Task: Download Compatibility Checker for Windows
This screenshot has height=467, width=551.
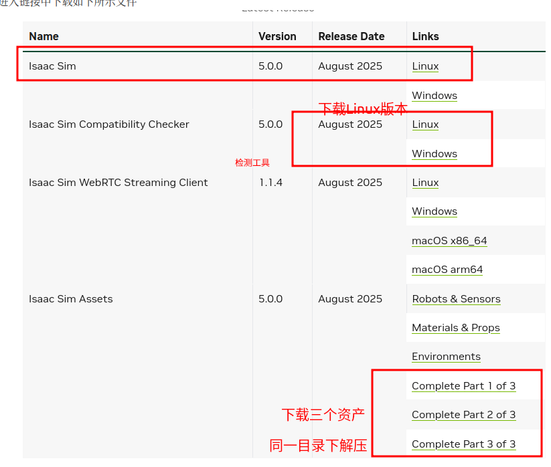Action: [x=435, y=154]
